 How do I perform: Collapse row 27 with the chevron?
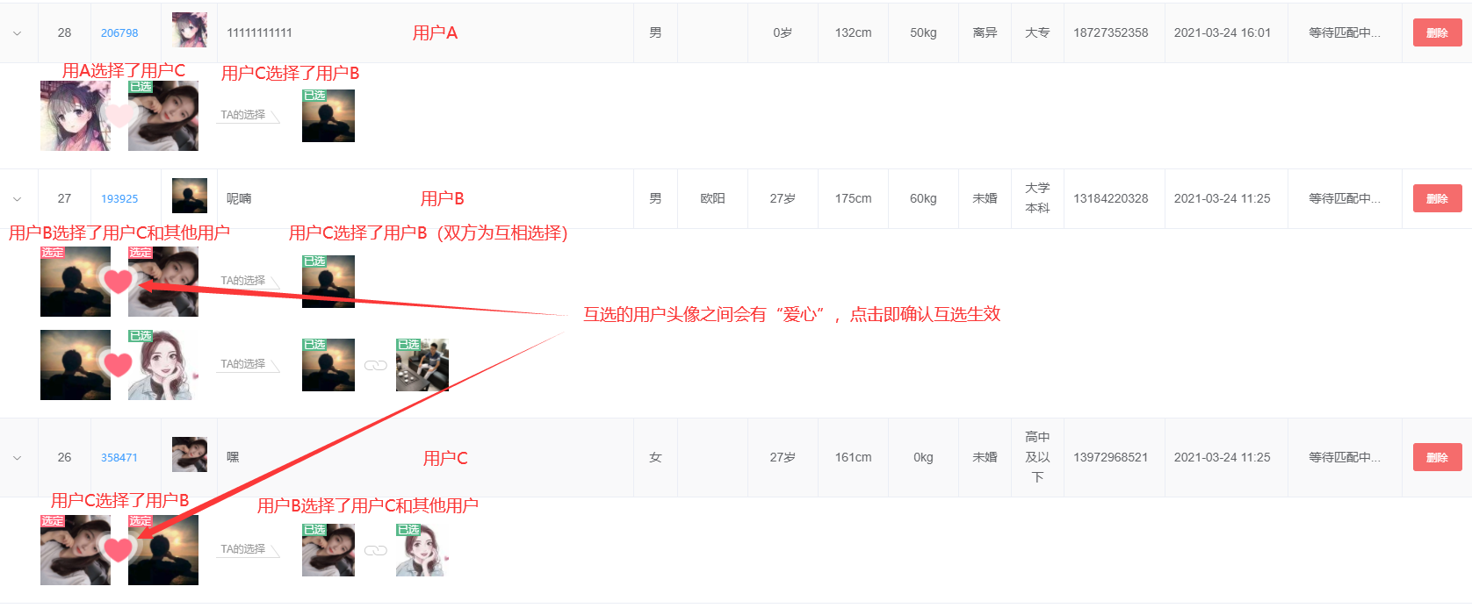tap(18, 199)
